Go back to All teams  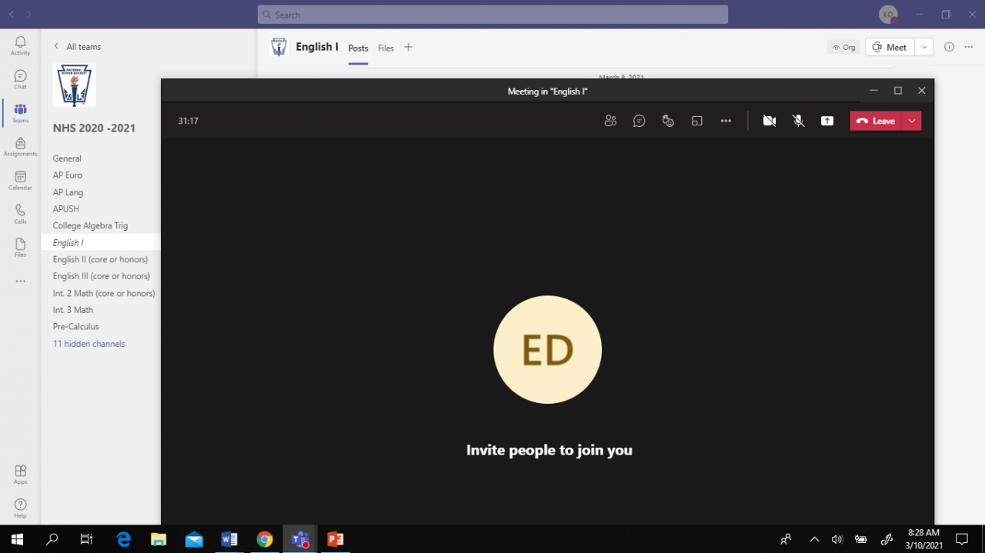(x=77, y=47)
